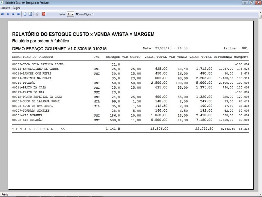This screenshot has width=262, height=197.
Task: Click row 00009-SUCO DE LARANJA 300ML
Action: click(131, 101)
